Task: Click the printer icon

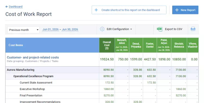Action: pyautogui.click(x=193, y=29)
